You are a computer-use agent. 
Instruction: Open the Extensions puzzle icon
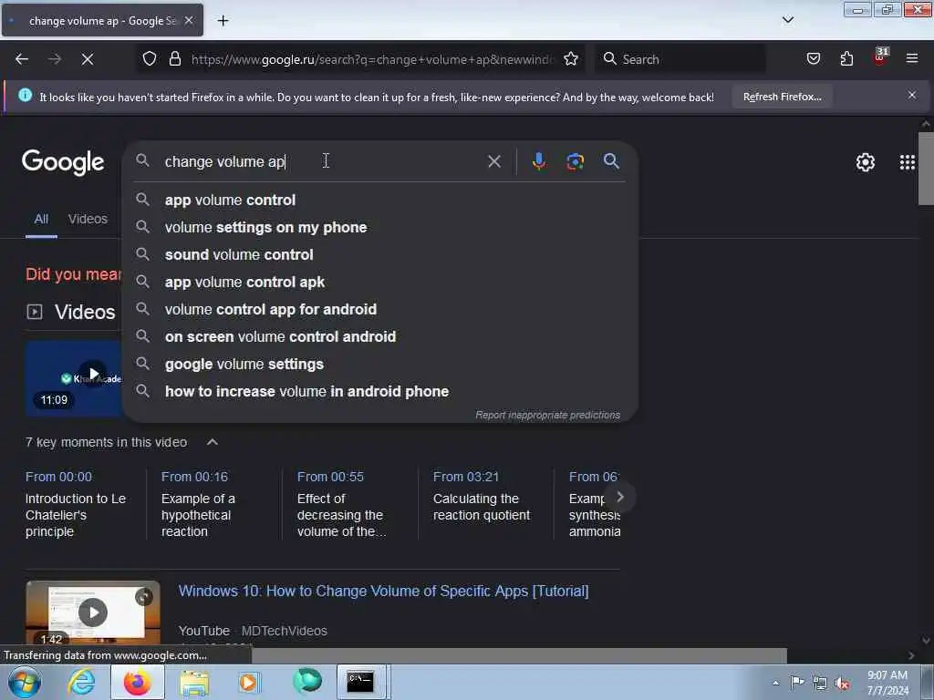pyautogui.click(x=846, y=58)
